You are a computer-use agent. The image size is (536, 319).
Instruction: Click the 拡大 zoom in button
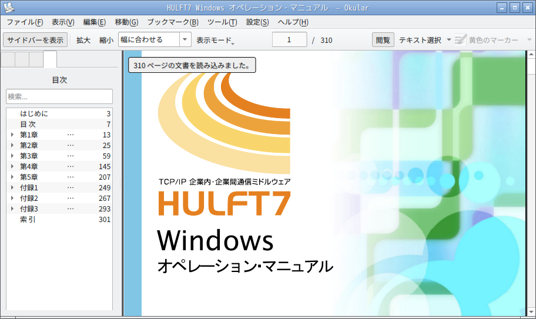coord(83,40)
